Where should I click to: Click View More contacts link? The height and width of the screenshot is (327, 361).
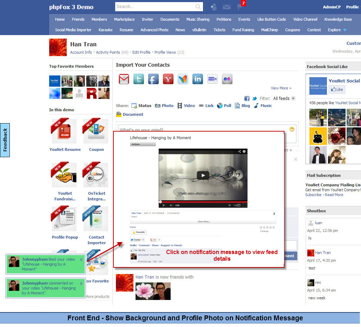click(281, 88)
